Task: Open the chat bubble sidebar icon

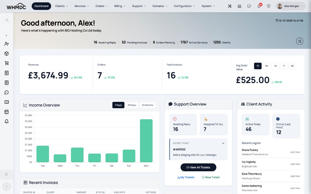Action: 7,92
